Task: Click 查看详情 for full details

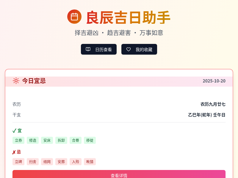Action: pos(119,175)
